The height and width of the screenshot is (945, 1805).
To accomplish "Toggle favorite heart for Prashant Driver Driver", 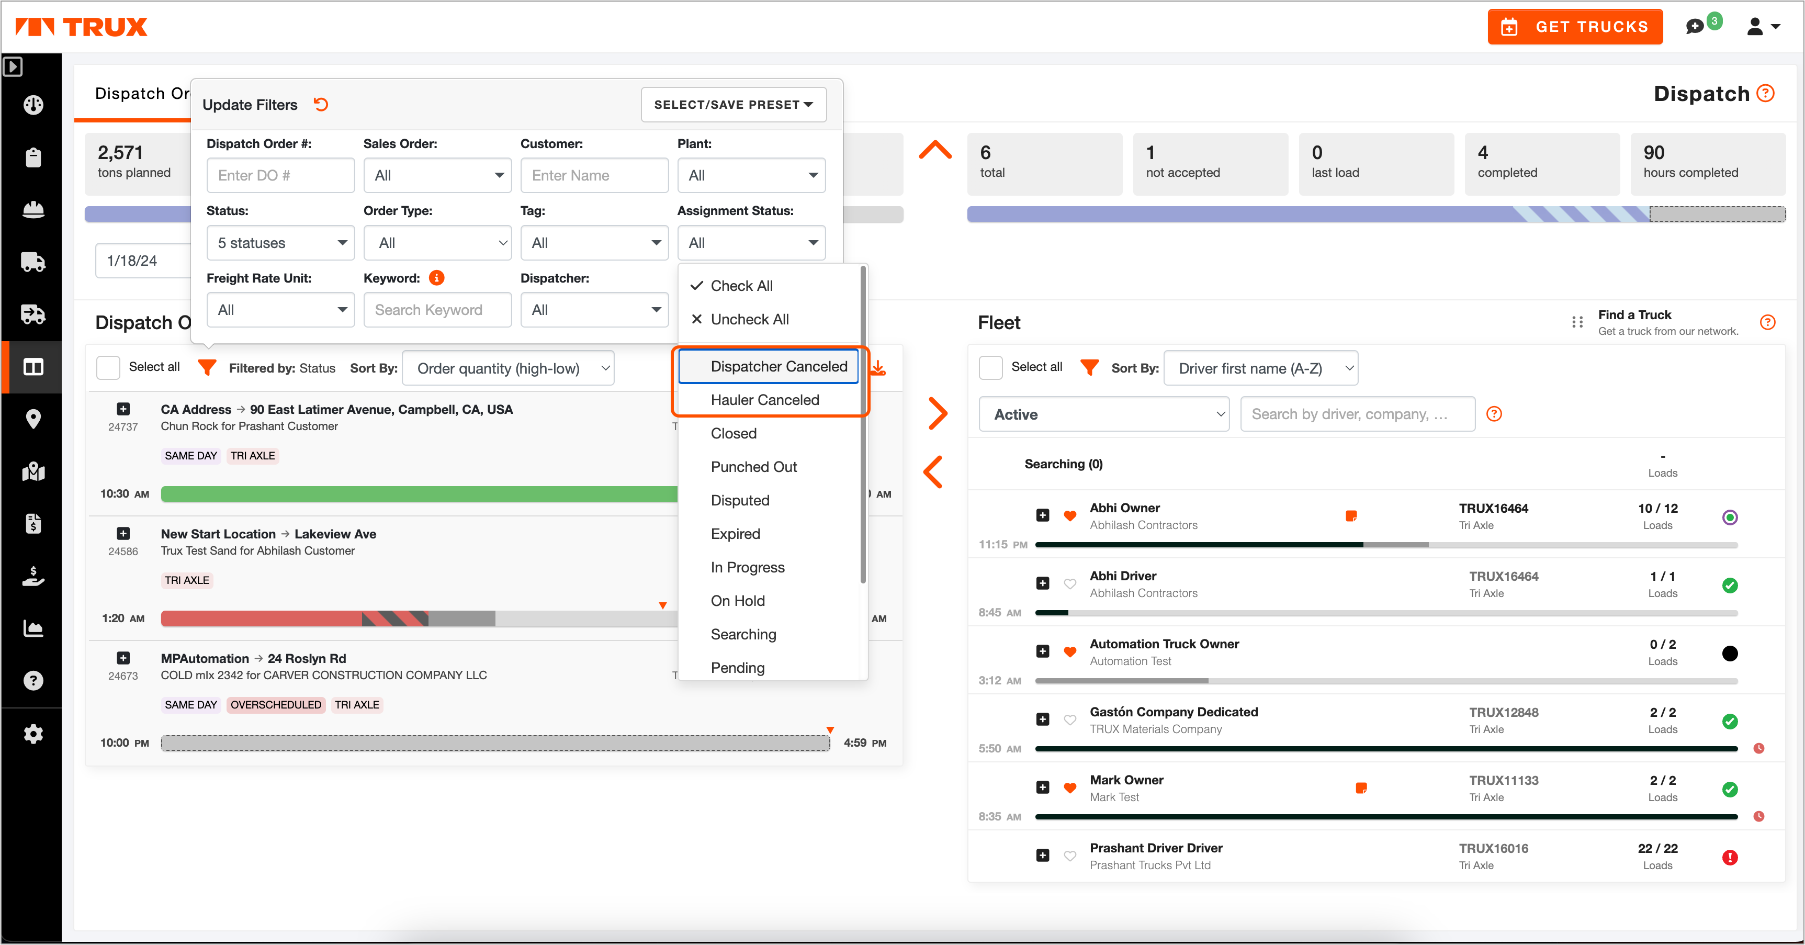I will 1070,856.
